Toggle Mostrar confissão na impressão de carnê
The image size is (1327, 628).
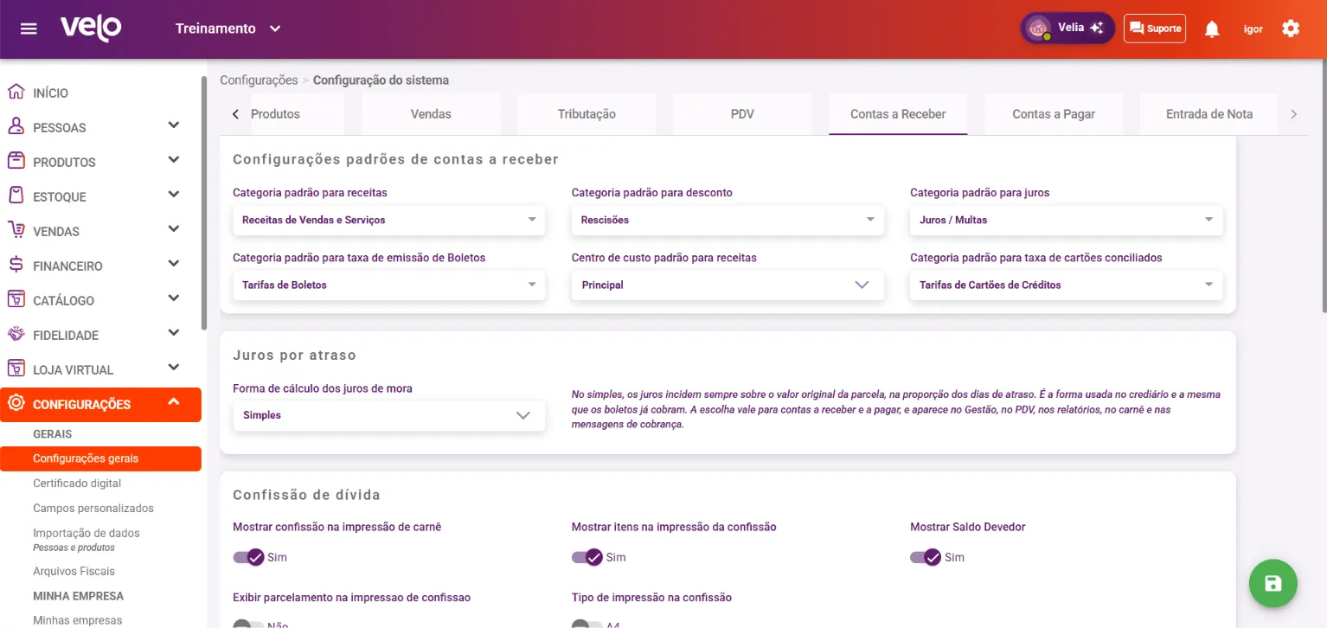coord(248,557)
